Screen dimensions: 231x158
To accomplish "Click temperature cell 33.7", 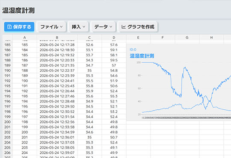I will coord(89,55).
